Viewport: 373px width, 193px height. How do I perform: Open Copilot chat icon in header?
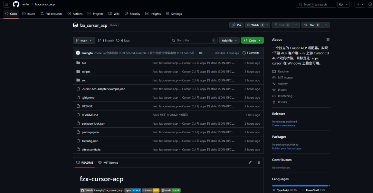(341, 4)
